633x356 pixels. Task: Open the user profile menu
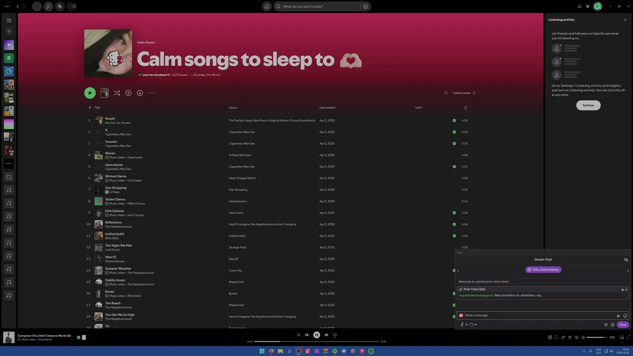coord(597,6)
